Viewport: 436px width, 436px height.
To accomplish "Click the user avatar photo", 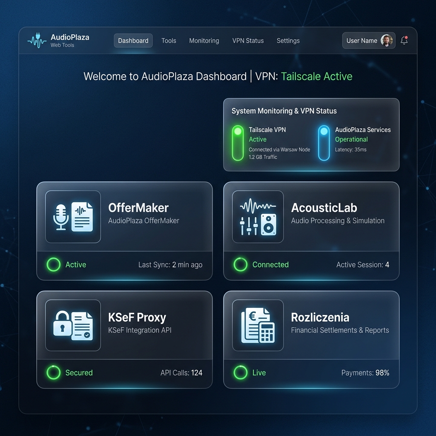I will pyautogui.click(x=386, y=40).
